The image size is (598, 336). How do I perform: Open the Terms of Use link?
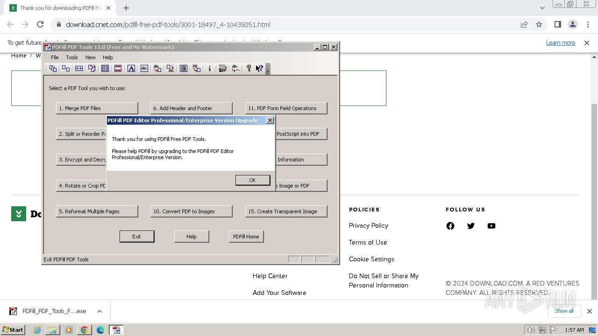(x=368, y=242)
